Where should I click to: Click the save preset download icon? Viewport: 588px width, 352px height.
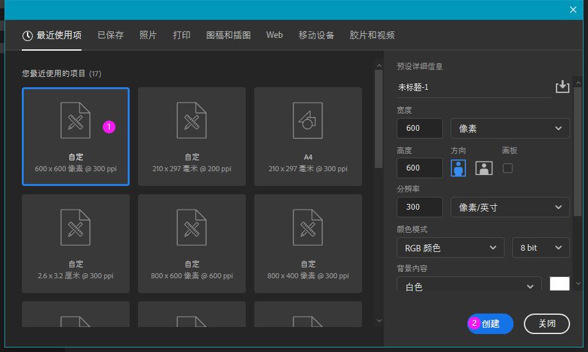point(562,87)
